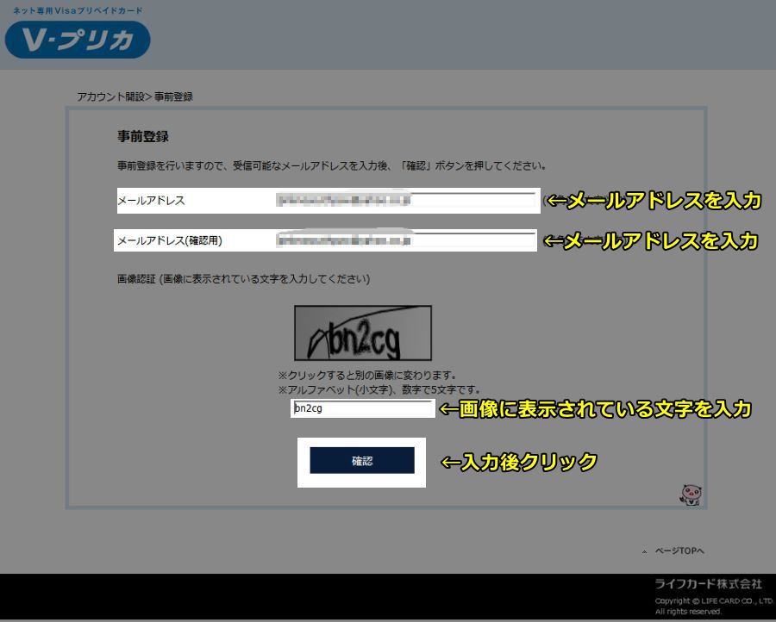
Task: Click the 事前登録 section heading
Action: 142,136
